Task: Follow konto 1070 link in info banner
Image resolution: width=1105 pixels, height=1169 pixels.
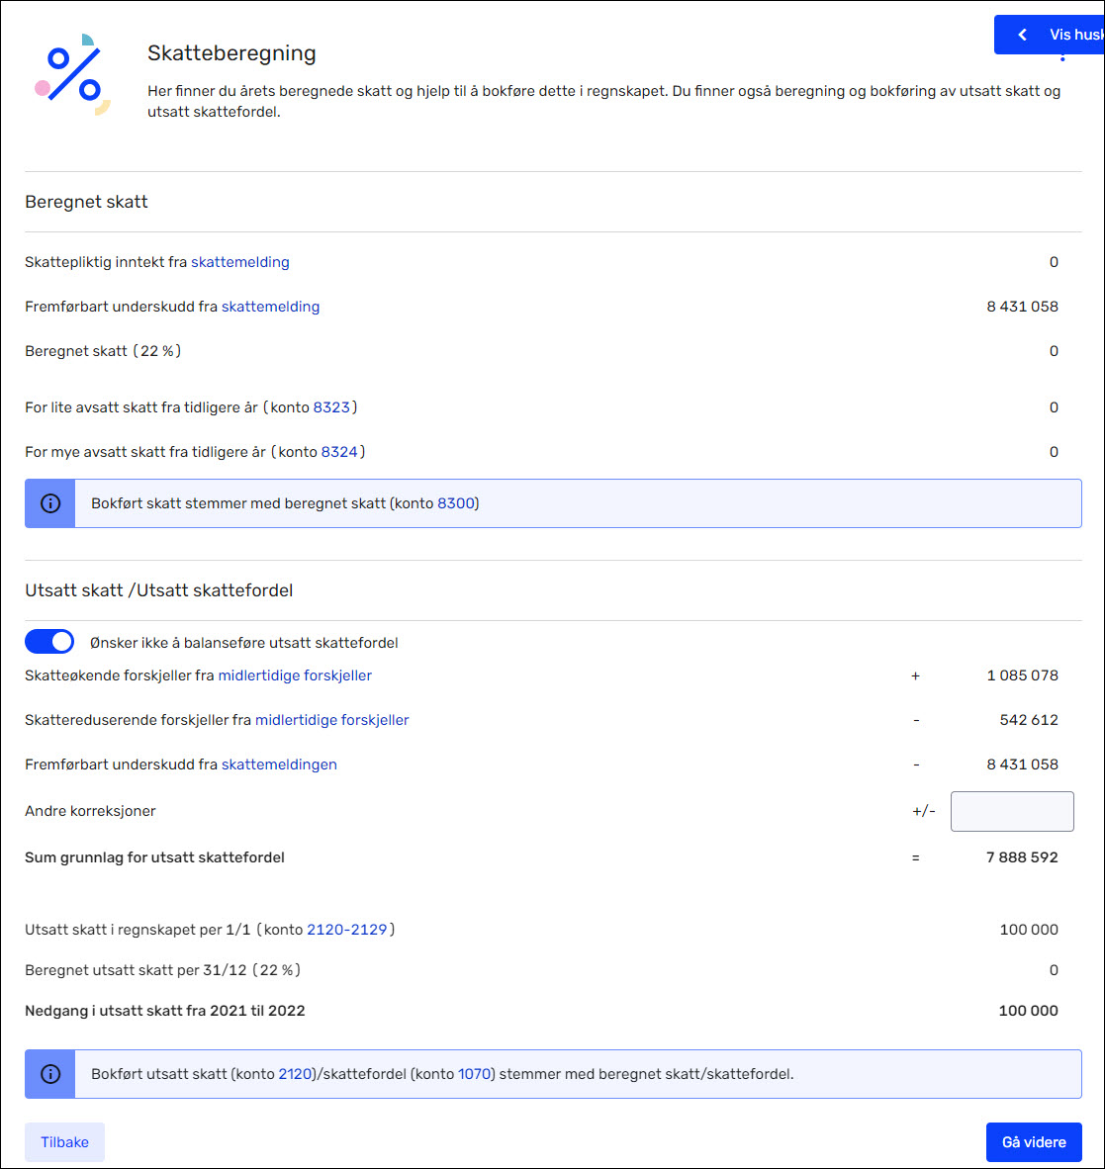Action: tap(474, 1074)
